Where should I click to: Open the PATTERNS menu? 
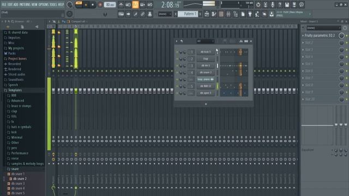(x=25, y=4)
